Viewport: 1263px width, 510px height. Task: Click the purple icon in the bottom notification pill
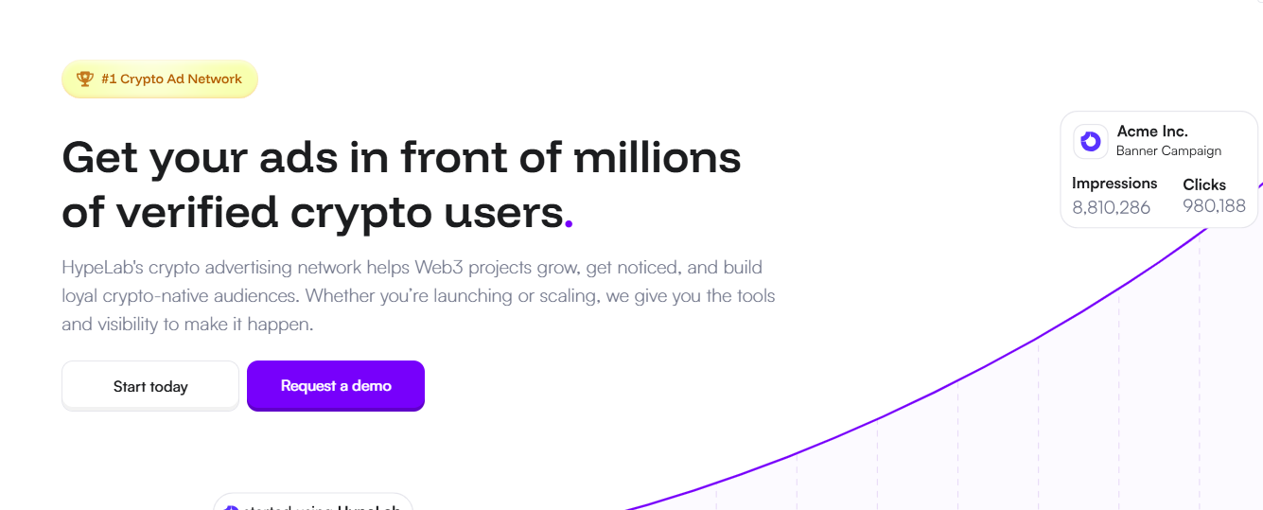click(x=232, y=508)
